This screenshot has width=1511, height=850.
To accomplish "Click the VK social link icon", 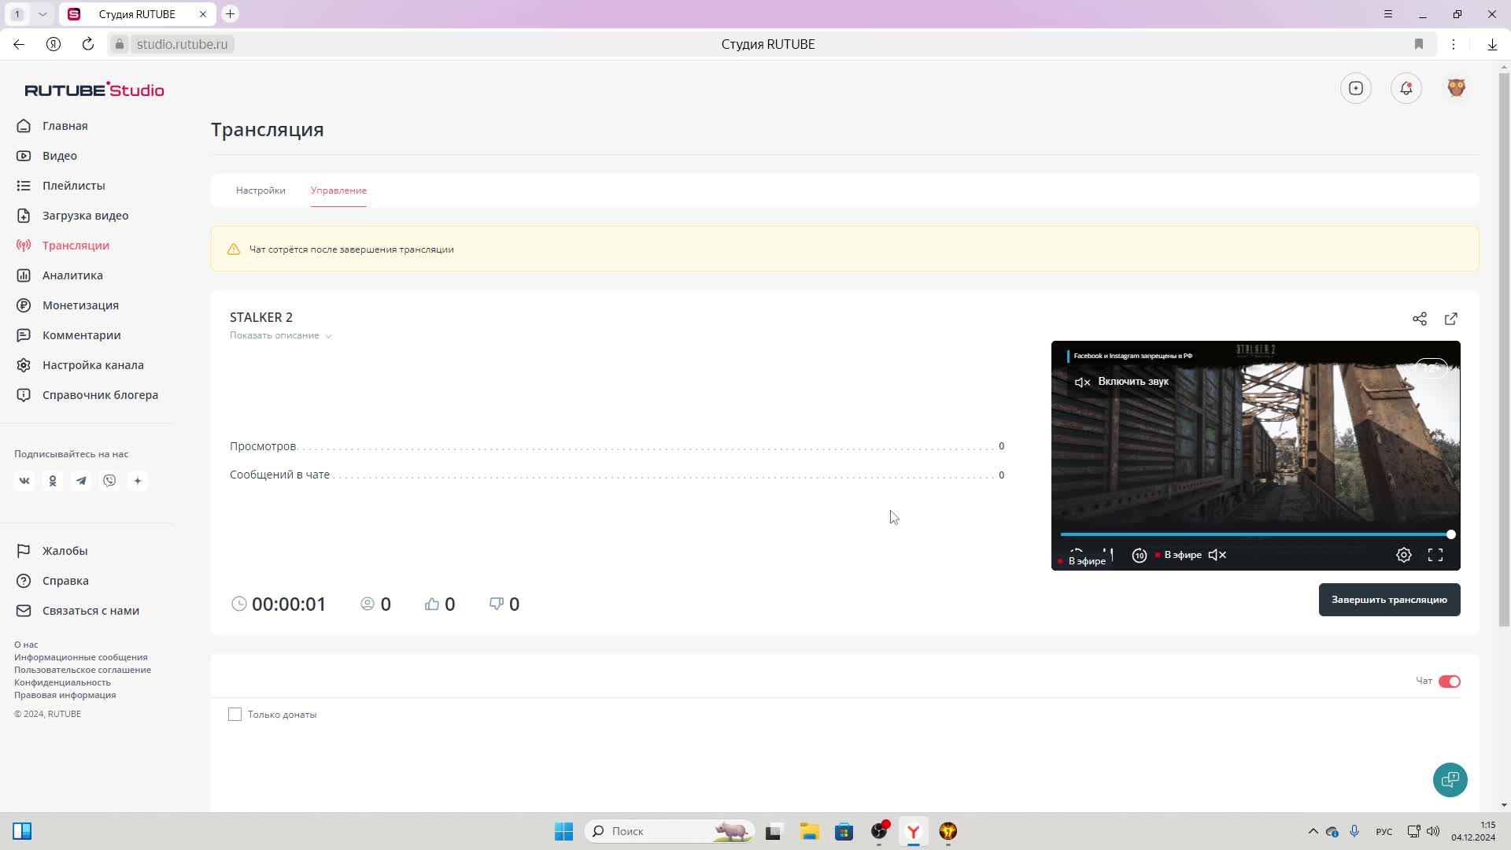I will [24, 481].
